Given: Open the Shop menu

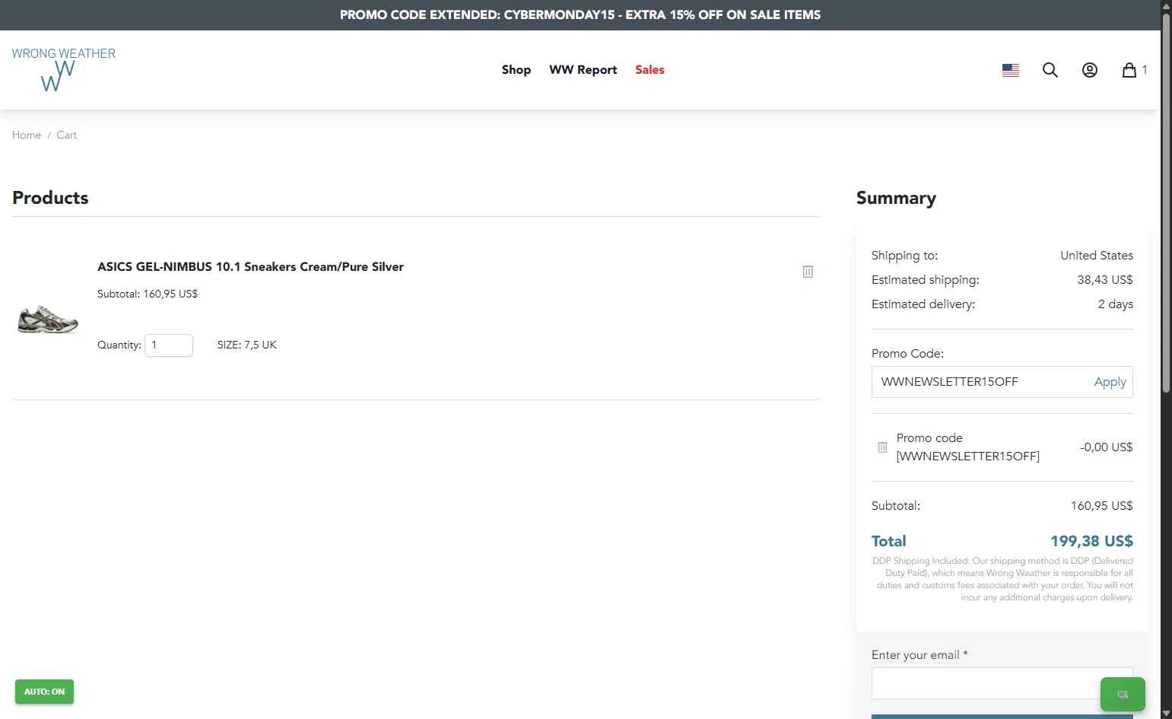Looking at the screenshot, I should coord(516,70).
